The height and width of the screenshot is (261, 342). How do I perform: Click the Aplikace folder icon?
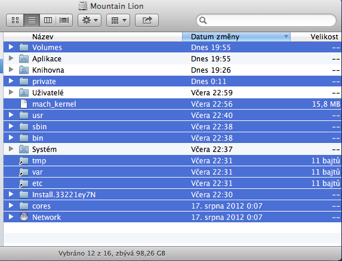(x=24, y=58)
